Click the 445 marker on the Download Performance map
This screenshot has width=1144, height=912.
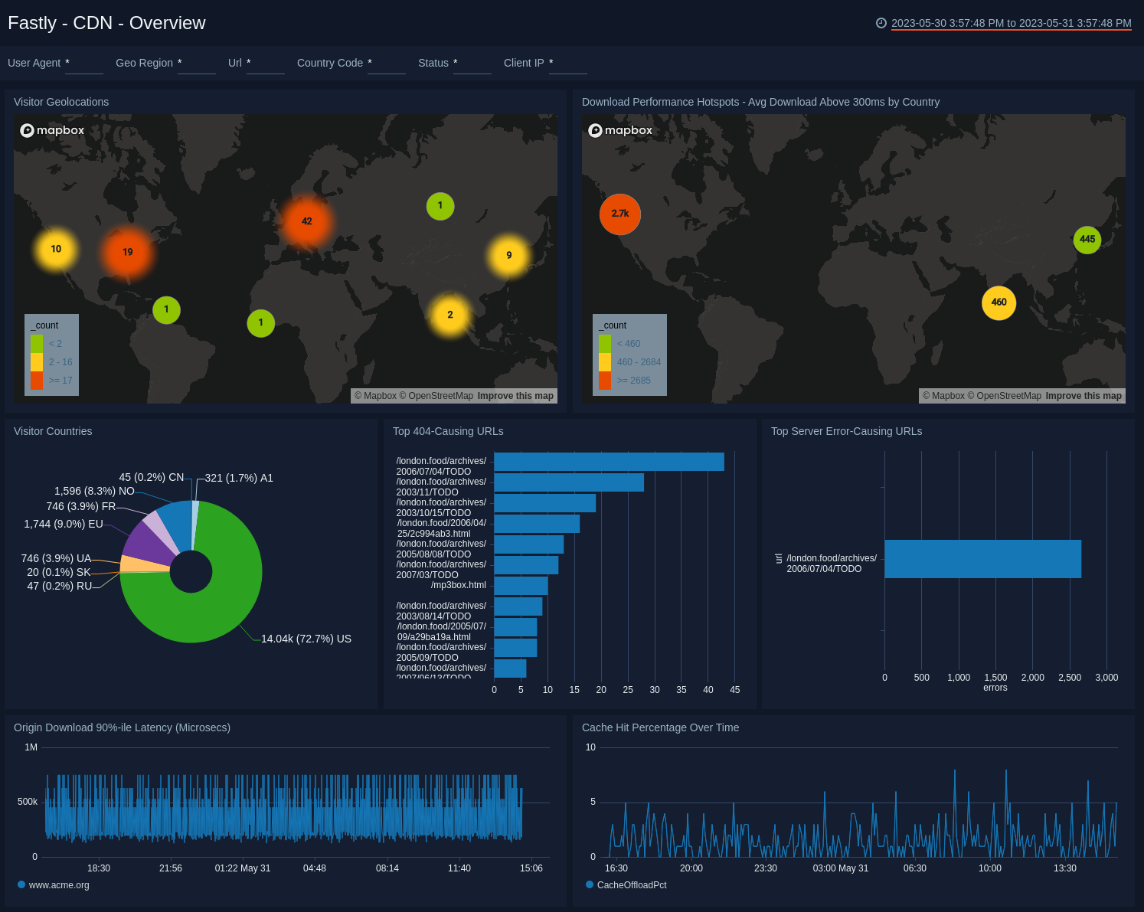click(x=1087, y=240)
